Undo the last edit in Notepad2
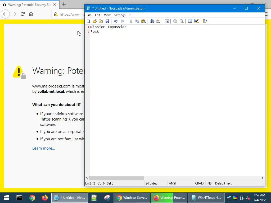This screenshot has height=203, width=271. click(116, 21)
